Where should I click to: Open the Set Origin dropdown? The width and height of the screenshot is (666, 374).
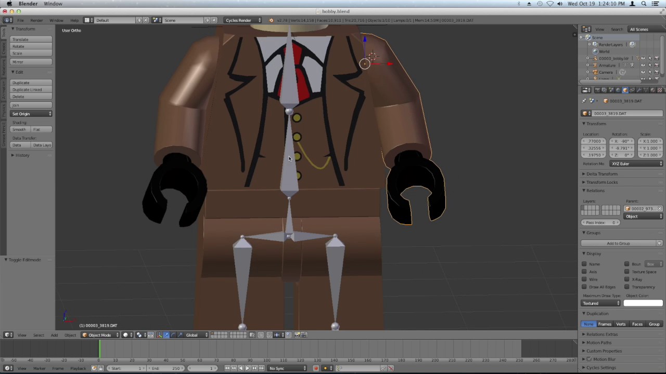pos(31,114)
